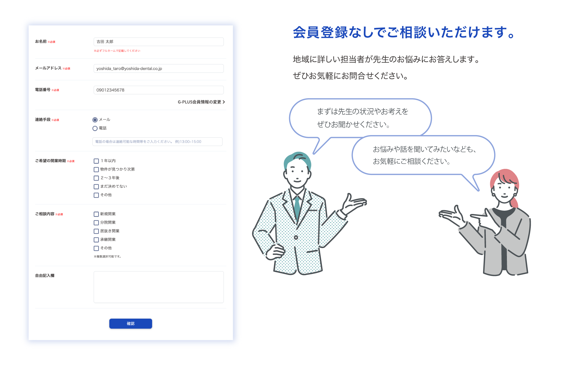Click the 自由記入欄 text area
Screen dimensions: 566x369
pyautogui.click(x=158, y=287)
